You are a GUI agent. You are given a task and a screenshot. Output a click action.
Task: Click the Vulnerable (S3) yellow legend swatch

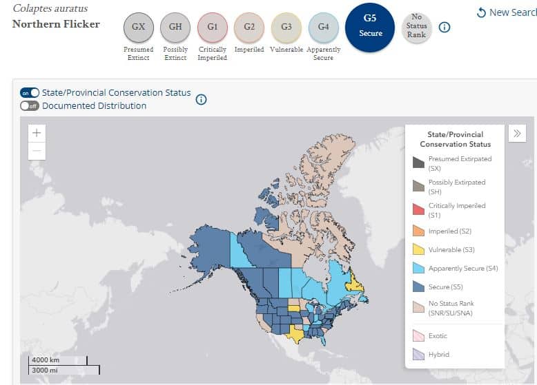coord(418,249)
